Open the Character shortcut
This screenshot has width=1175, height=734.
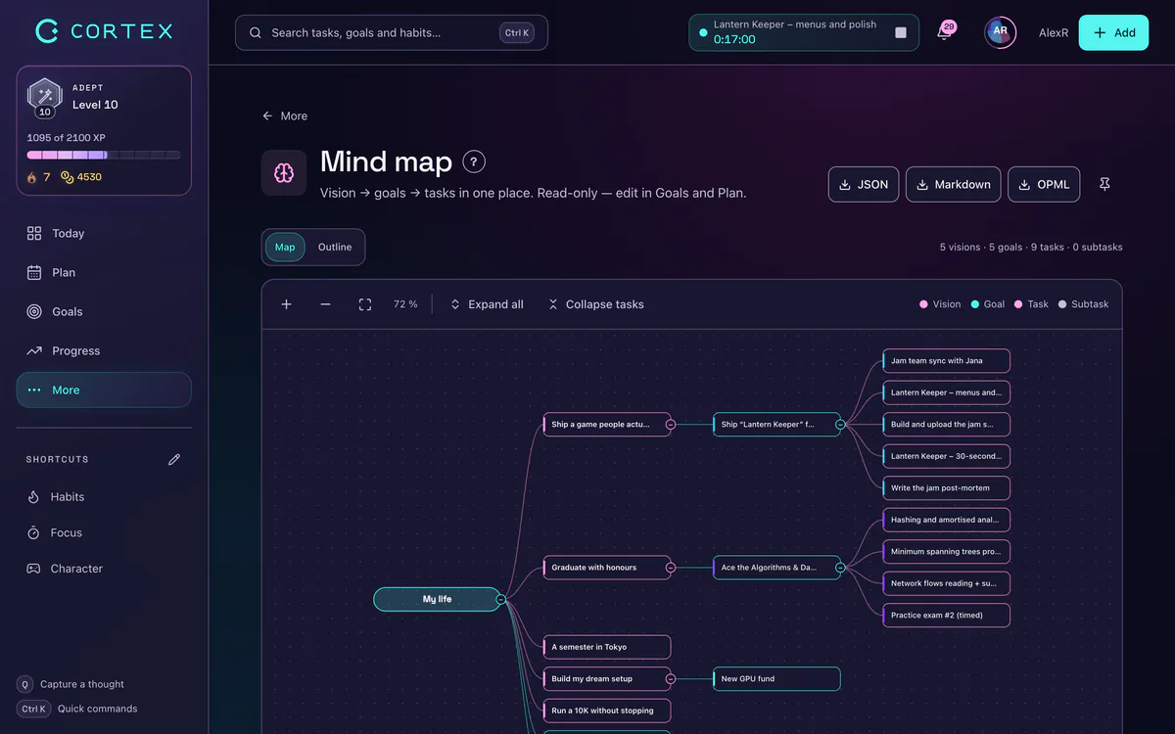104,569
